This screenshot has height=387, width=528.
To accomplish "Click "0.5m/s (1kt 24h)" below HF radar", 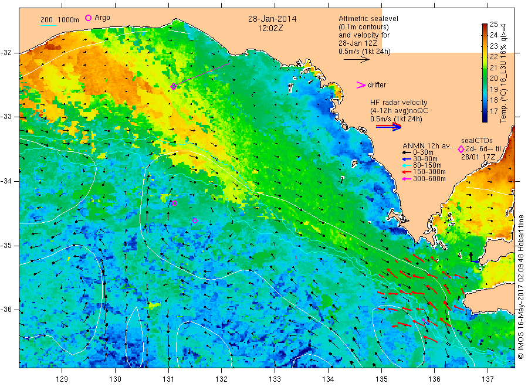I will click(x=397, y=119).
